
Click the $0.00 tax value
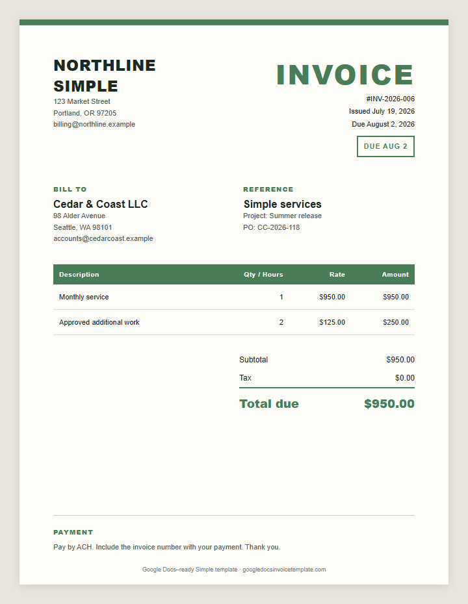pyautogui.click(x=405, y=378)
